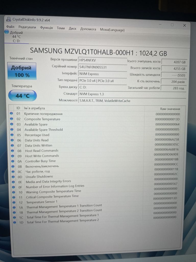Click total host writes value 4255 GB
The height and width of the screenshot is (262, 196).
coord(174,69)
